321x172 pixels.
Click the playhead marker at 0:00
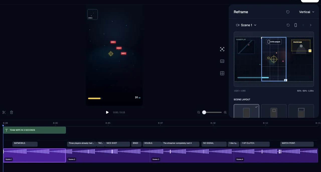pyautogui.click(x=3, y=126)
